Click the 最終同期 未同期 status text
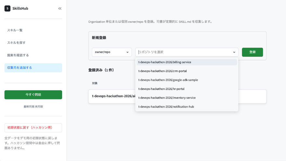The width and height of the screenshot is (286, 161). click(x=33, y=107)
